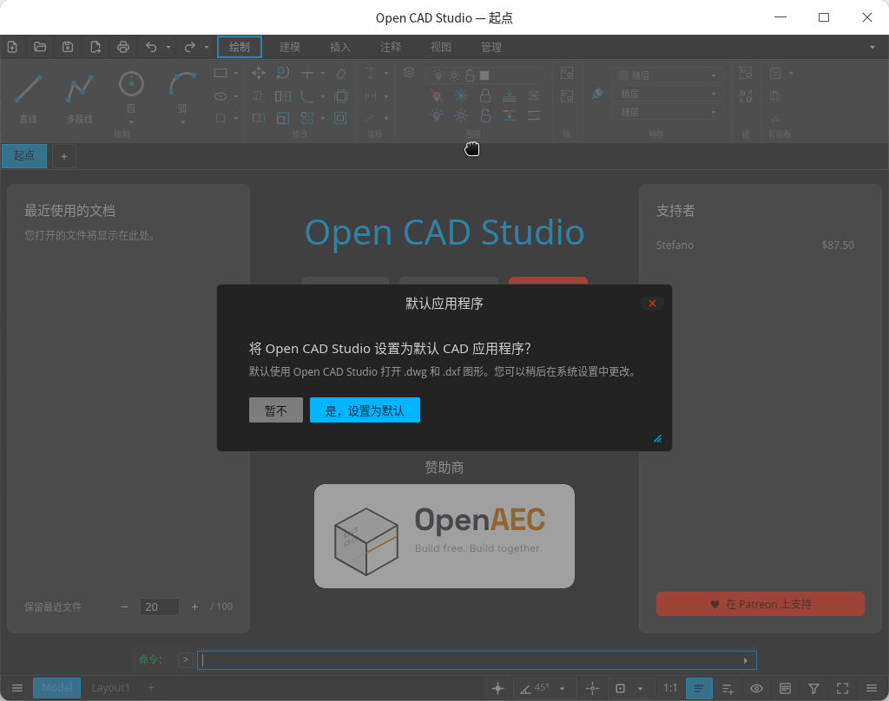
Task: Click the New document icon
Action: (x=12, y=47)
